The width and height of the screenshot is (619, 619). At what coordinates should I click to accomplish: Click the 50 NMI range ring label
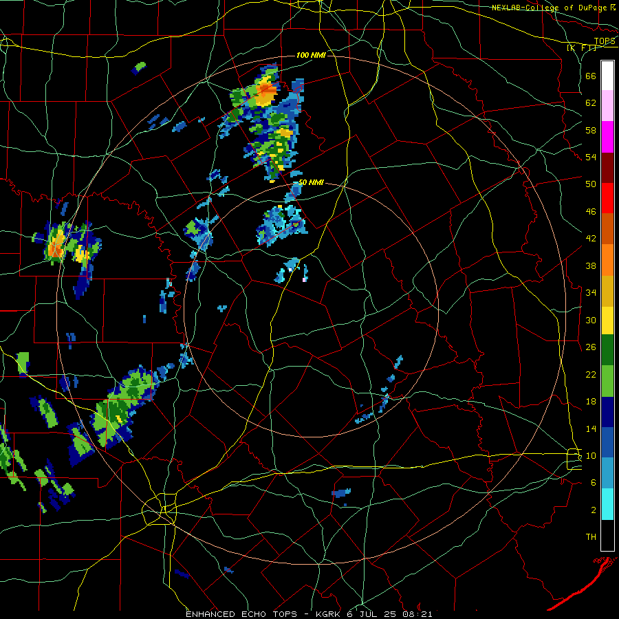click(x=311, y=182)
